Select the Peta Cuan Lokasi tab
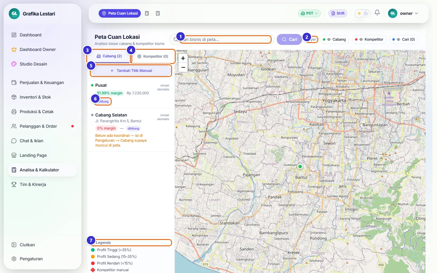Viewport: 437px width, 273px height. pos(120,13)
